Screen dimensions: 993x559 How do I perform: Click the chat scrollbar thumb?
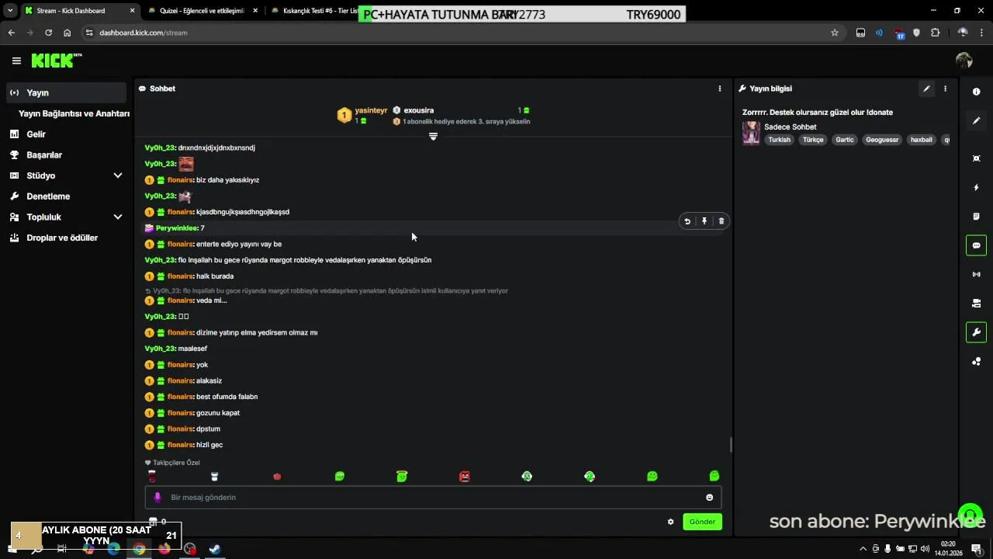pos(731,445)
